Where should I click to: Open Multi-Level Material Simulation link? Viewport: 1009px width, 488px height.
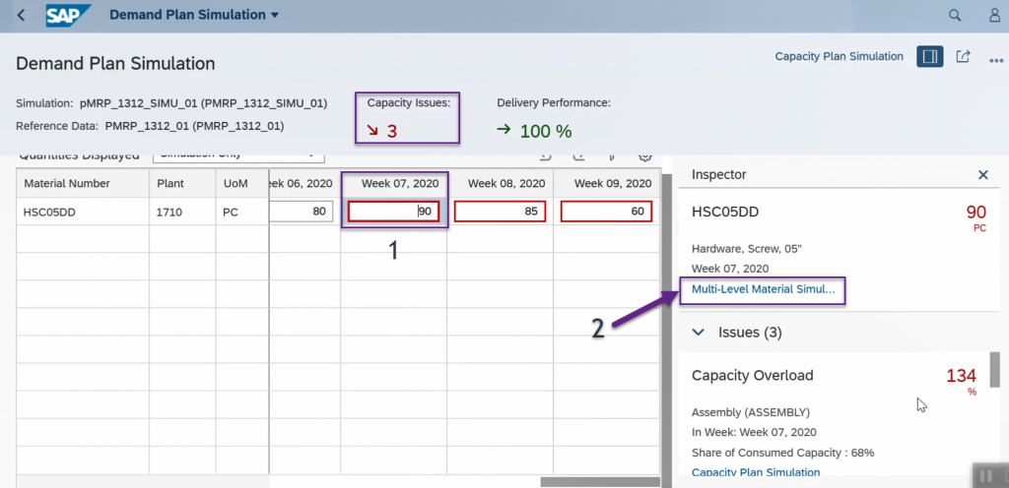(764, 289)
